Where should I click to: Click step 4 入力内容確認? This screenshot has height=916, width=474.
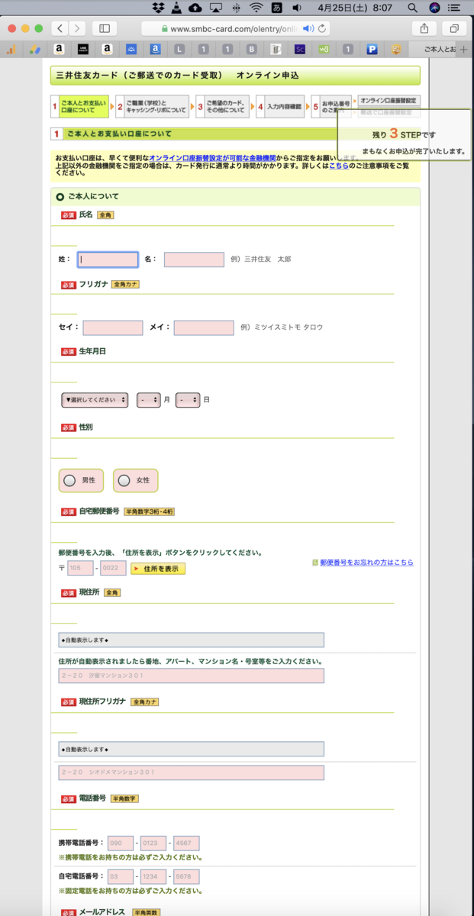pos(280,107)
